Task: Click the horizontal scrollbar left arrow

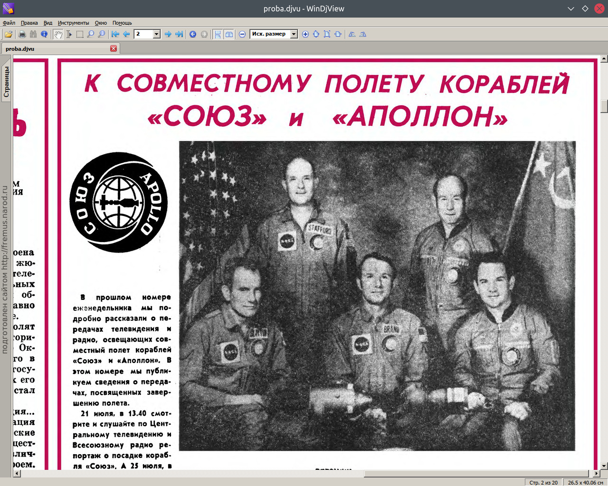Action: coord(17,474)
